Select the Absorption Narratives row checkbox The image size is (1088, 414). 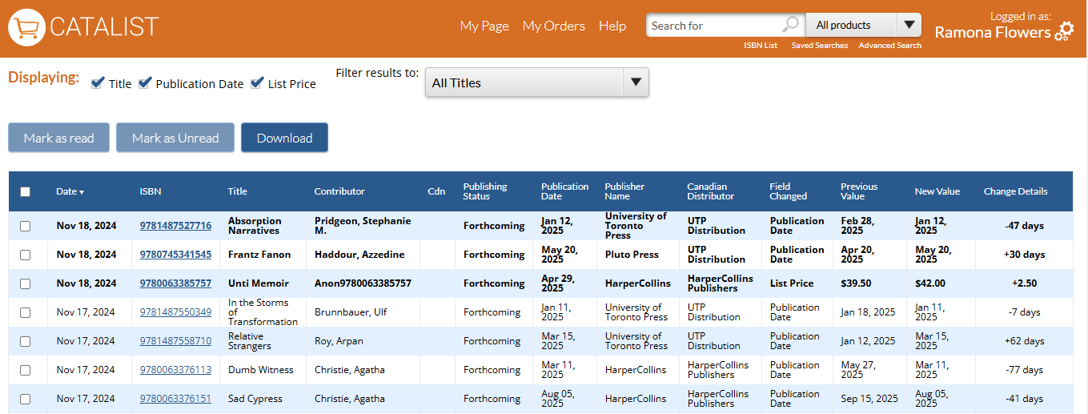coord(26,226)
